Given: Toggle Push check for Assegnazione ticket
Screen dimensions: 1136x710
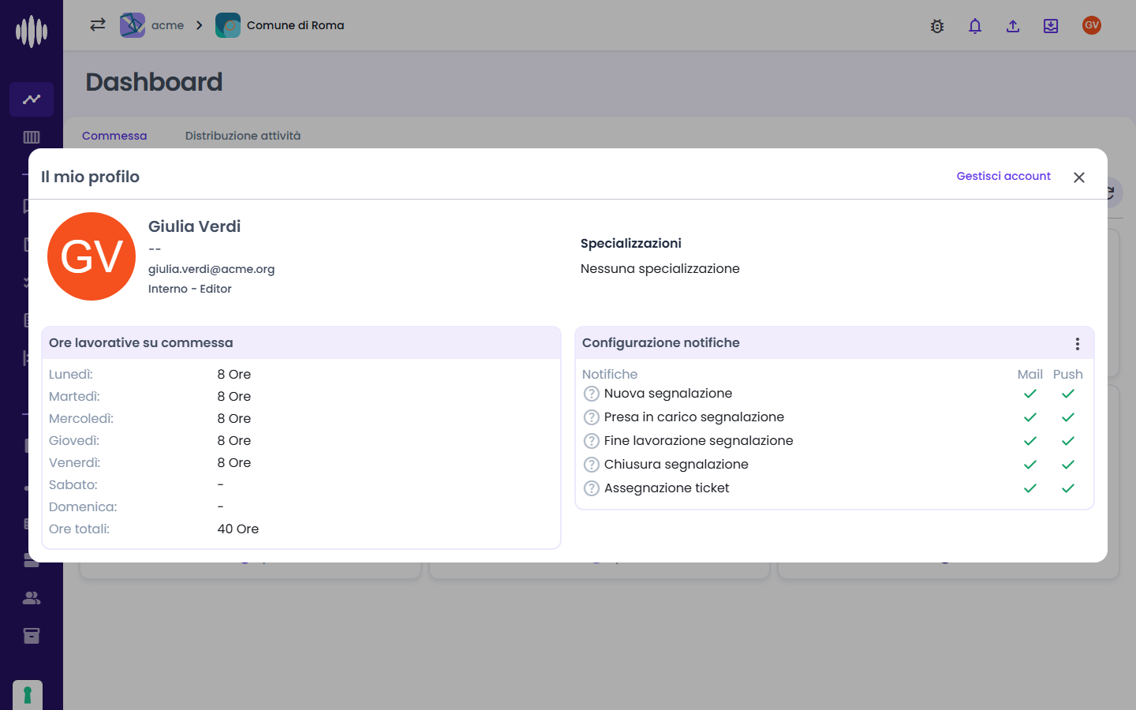Looking at the screenshot, I should (1068, 488).
